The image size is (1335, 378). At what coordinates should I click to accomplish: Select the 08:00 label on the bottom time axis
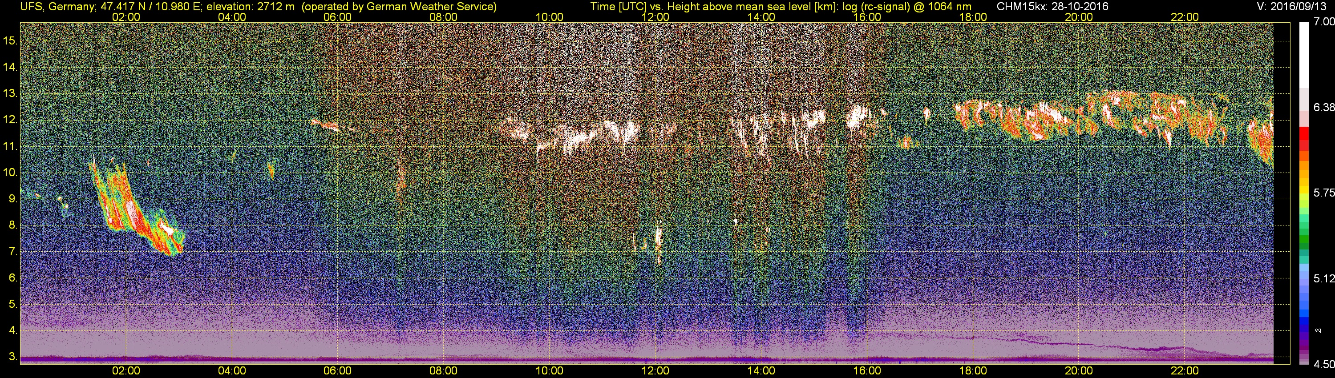pyautogui.click(x=444, y=371)
